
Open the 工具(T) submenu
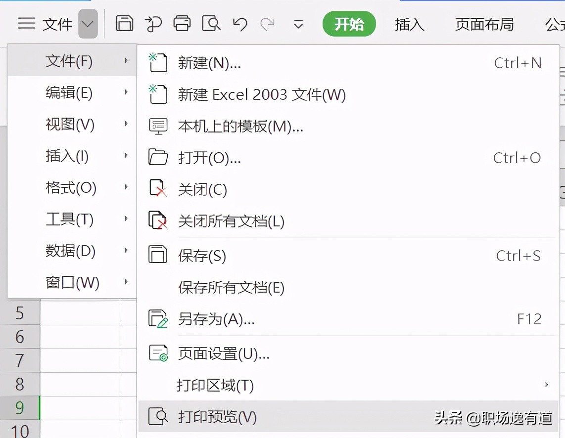pos(72,219)
